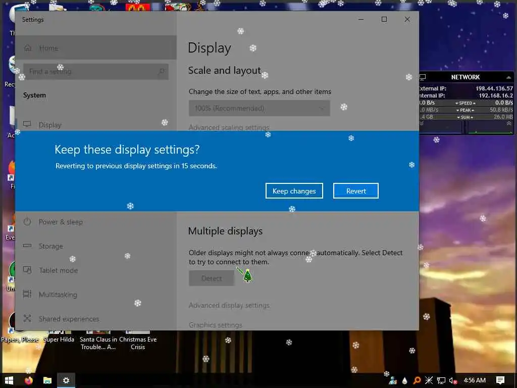517x388 pixels.
Task: Open the network status tray icon
Action: click(x=441, y=380)
